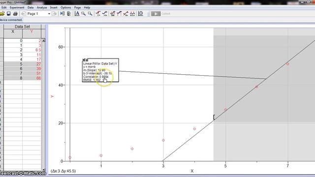Go to the previous page arrow icon

coord(23,14)
